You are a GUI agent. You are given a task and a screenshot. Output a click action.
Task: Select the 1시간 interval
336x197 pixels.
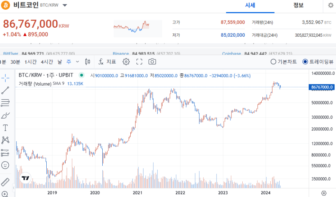click(31, 62)
